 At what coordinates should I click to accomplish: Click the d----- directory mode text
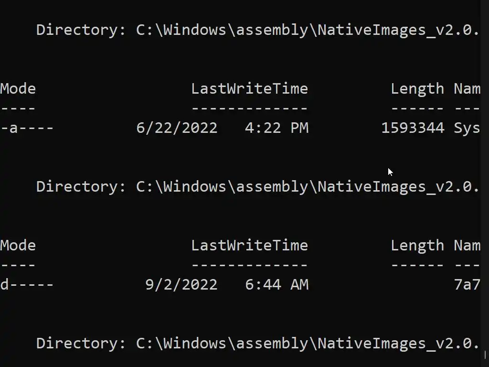point(27,284)
